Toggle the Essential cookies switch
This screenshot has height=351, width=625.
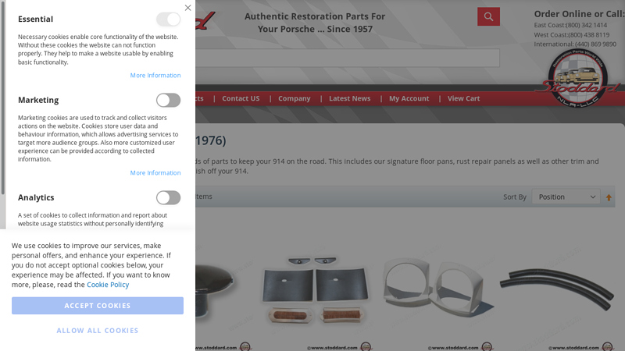point(168,19)
